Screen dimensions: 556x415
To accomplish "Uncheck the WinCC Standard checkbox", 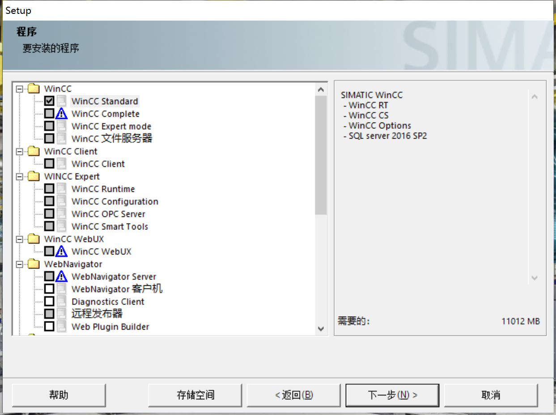I will [49, 101].
